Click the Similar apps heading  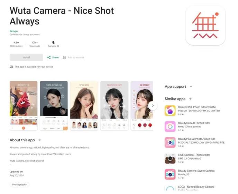pos(175,99)
